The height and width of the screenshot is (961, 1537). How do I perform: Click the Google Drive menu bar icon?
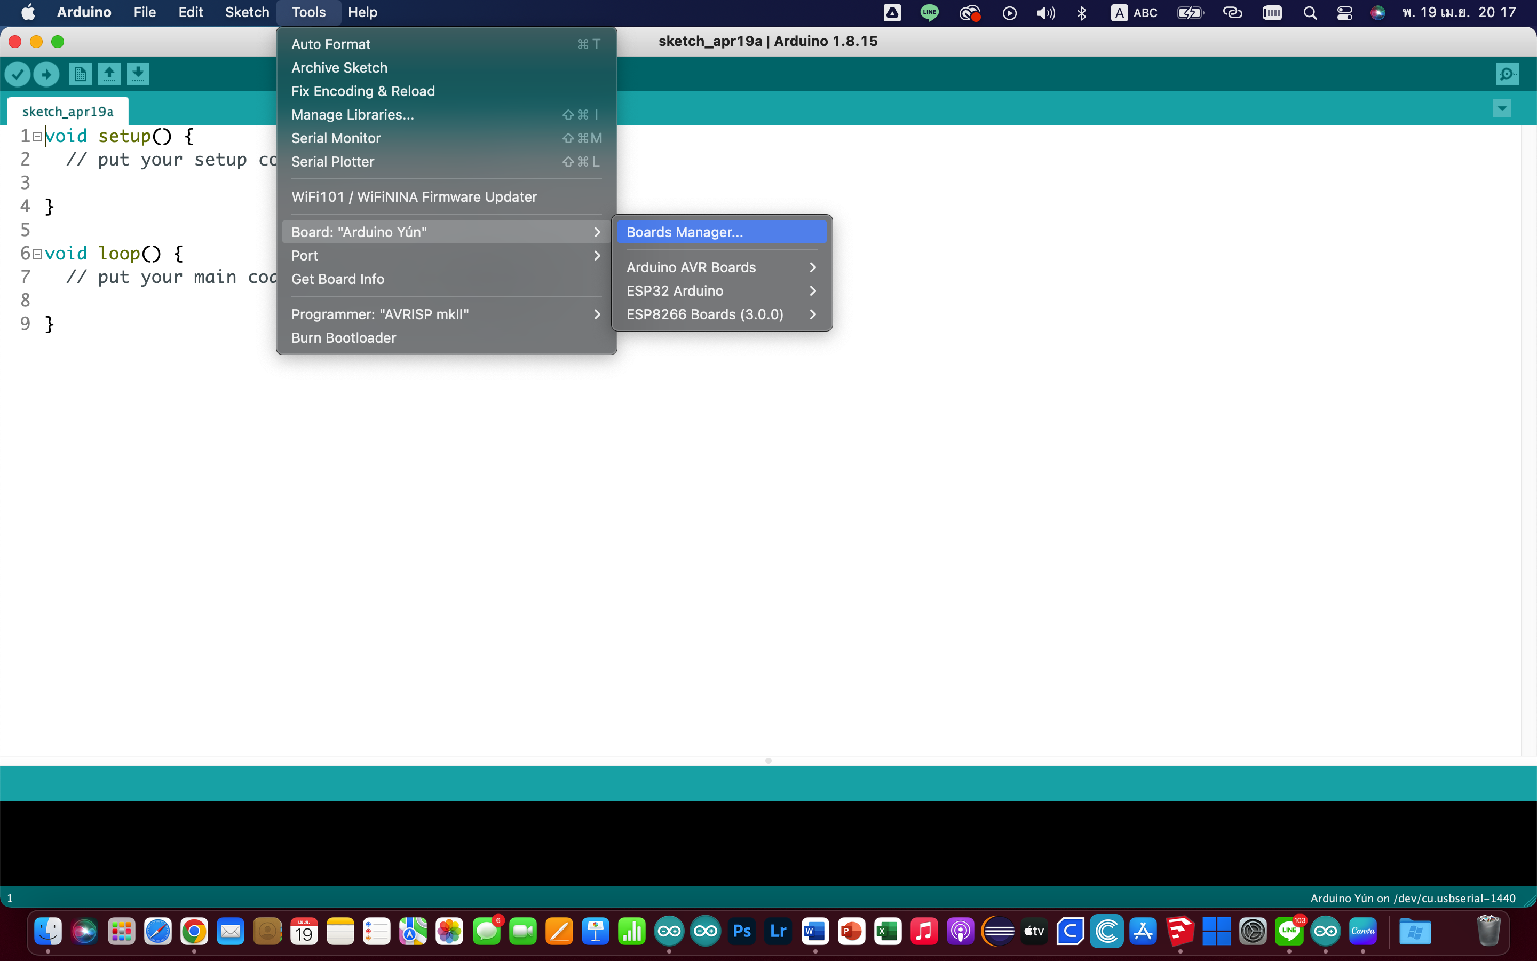[x=892, y=13]
